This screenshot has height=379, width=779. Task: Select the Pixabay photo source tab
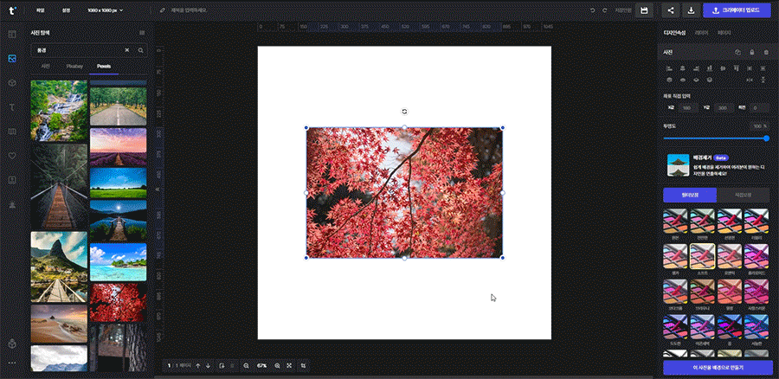pyautogui.click(x=74, y=66)
